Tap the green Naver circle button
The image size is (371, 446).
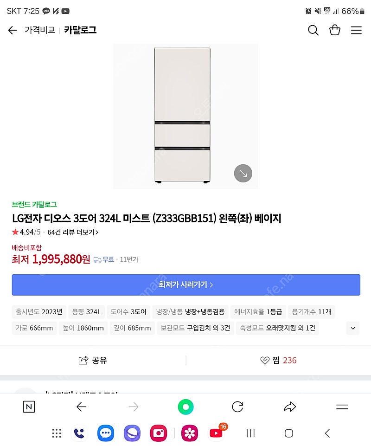(x=185, y=407)
